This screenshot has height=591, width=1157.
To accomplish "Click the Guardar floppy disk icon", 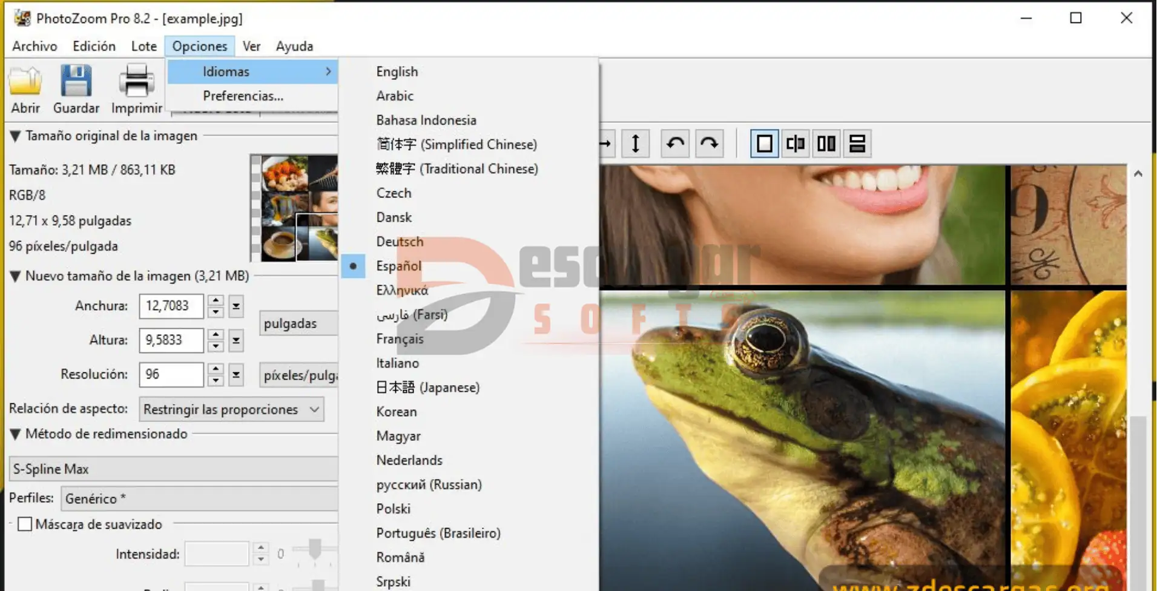I will [76, 82].
